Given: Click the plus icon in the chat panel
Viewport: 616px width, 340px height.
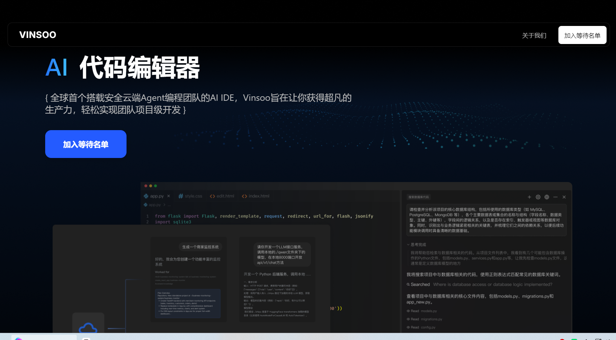Looking at the screenshot, I should (529, 197).
